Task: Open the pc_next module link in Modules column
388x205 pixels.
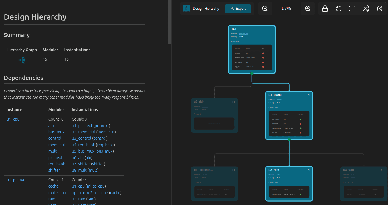Action: point(56,158)
